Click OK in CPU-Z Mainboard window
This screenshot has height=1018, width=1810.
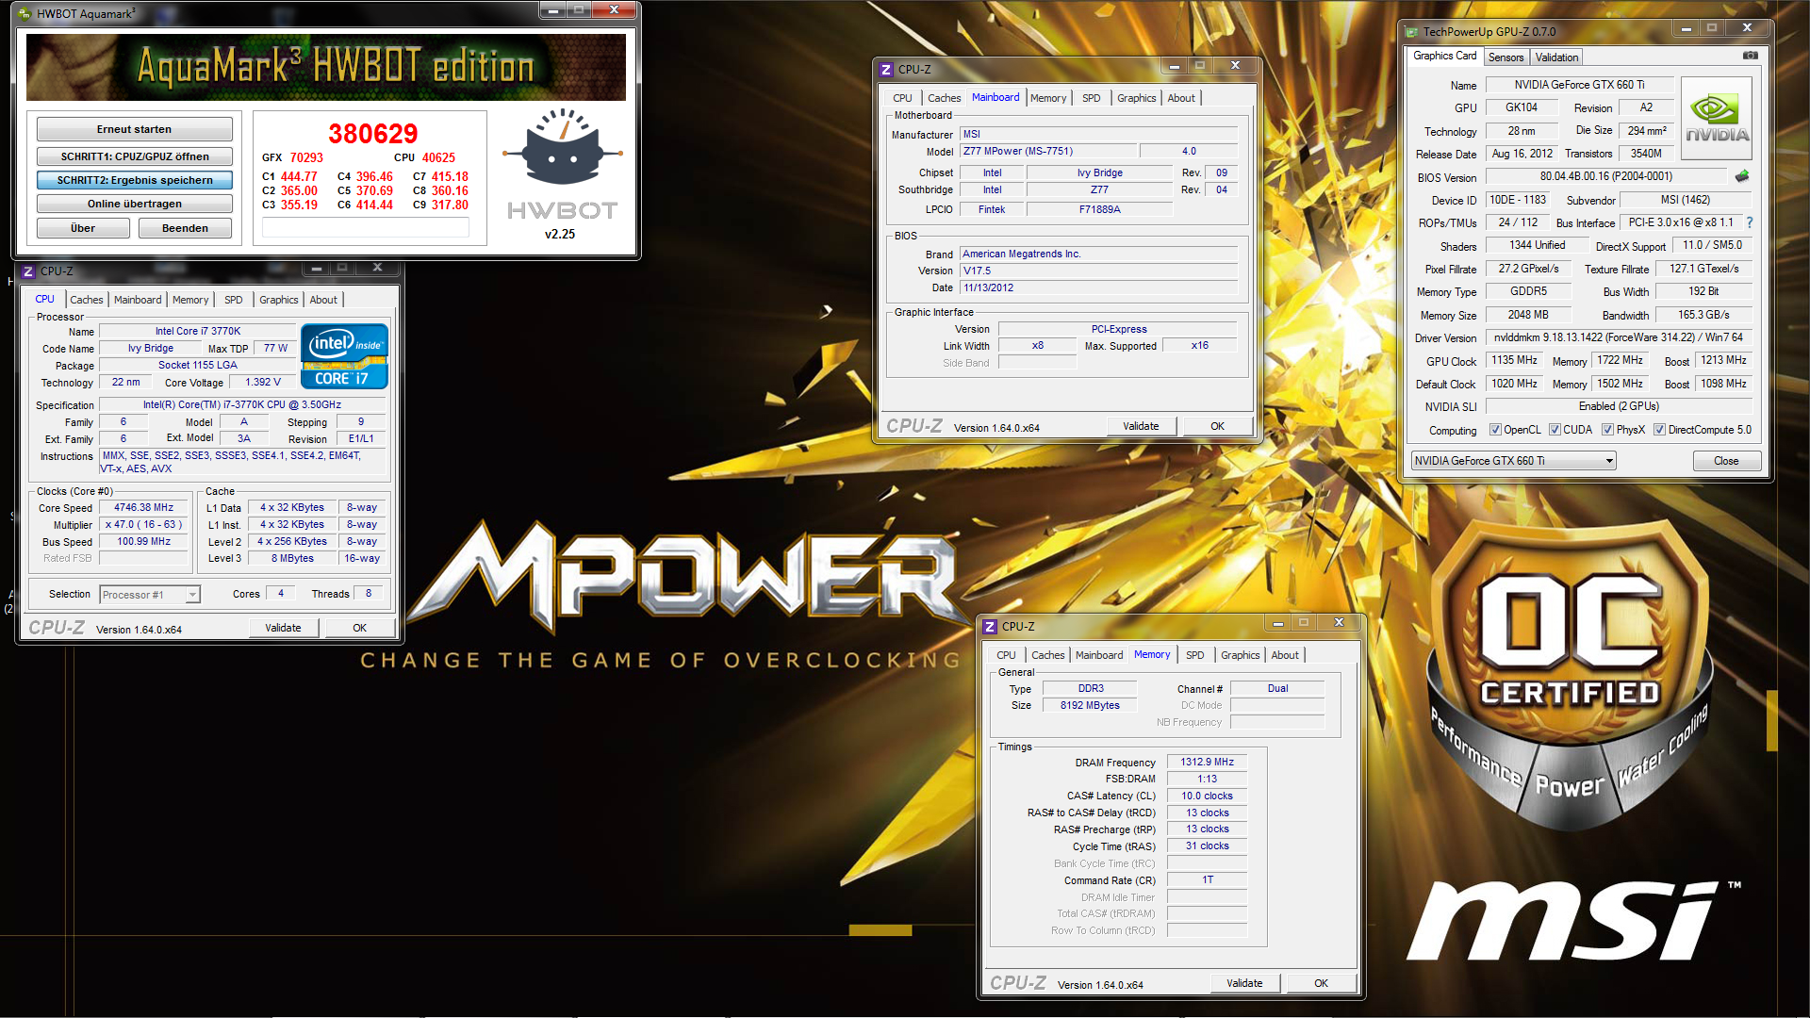(1217, 426)
